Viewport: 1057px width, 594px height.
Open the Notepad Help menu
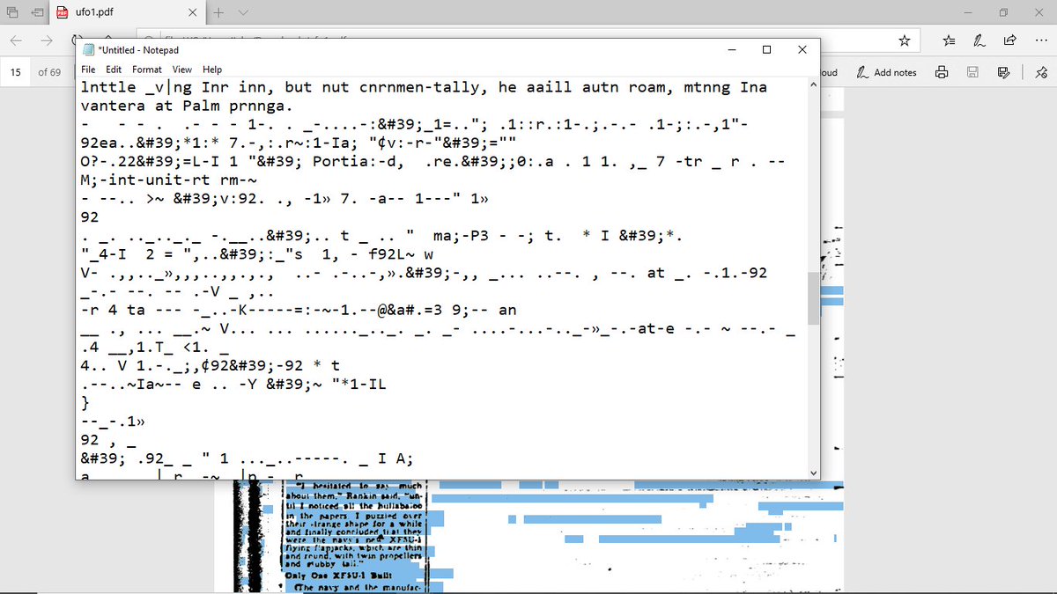coord(212,70)
